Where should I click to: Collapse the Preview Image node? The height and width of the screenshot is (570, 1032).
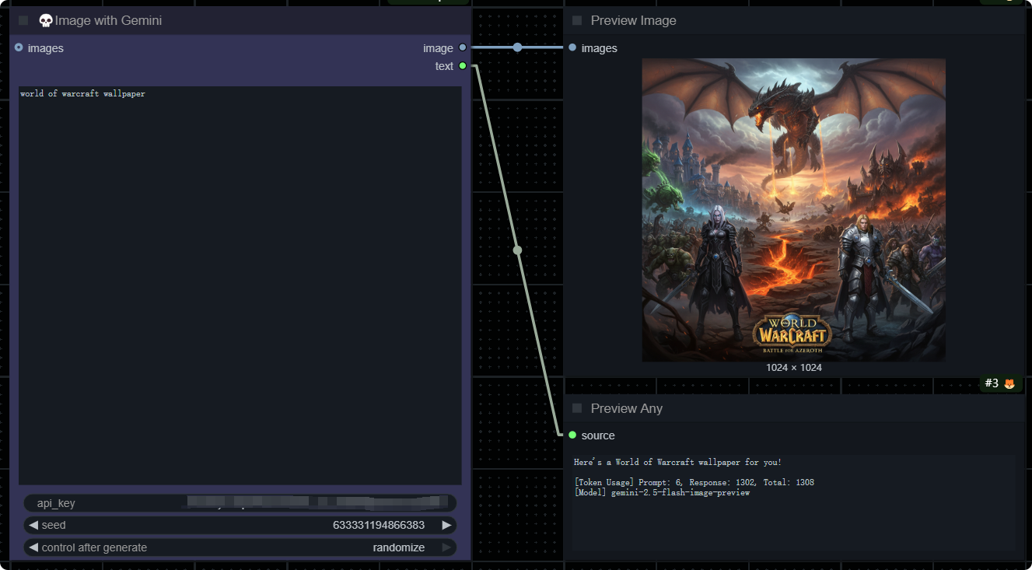click(577, 21)
